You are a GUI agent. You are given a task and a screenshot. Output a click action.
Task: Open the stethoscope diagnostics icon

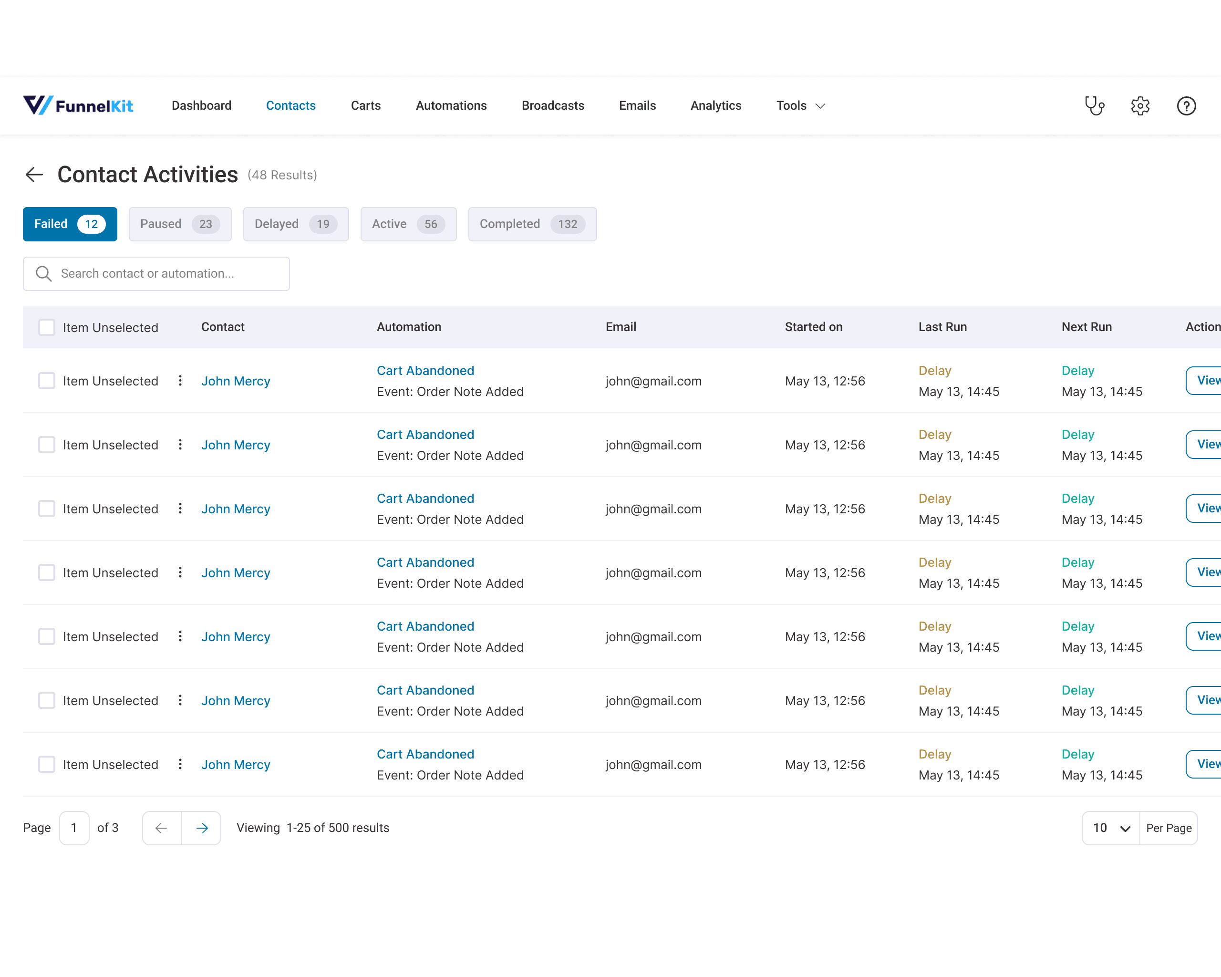tap(1094, 106)
